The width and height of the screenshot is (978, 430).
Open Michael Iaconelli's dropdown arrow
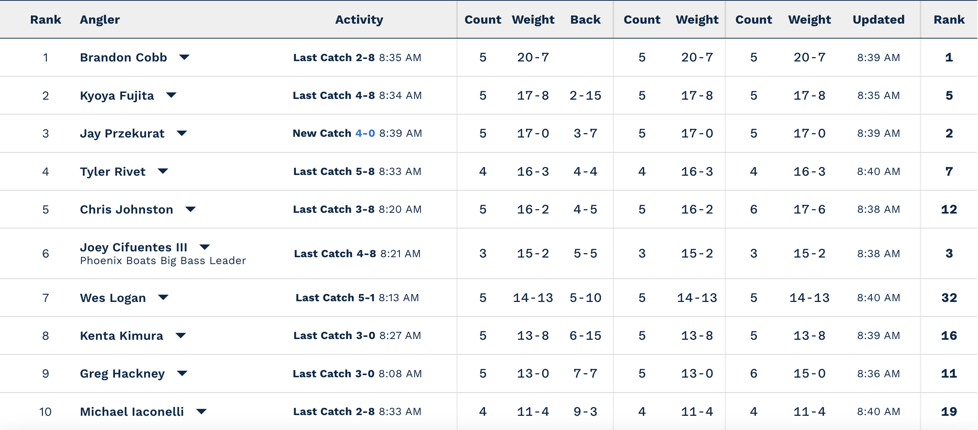pos(201,411)
